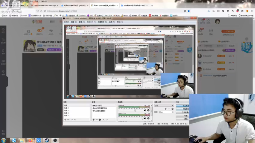This screenshot has width=255, height=143.
Task: Click 退出 button in OBS controls
Action: (182, 119)
